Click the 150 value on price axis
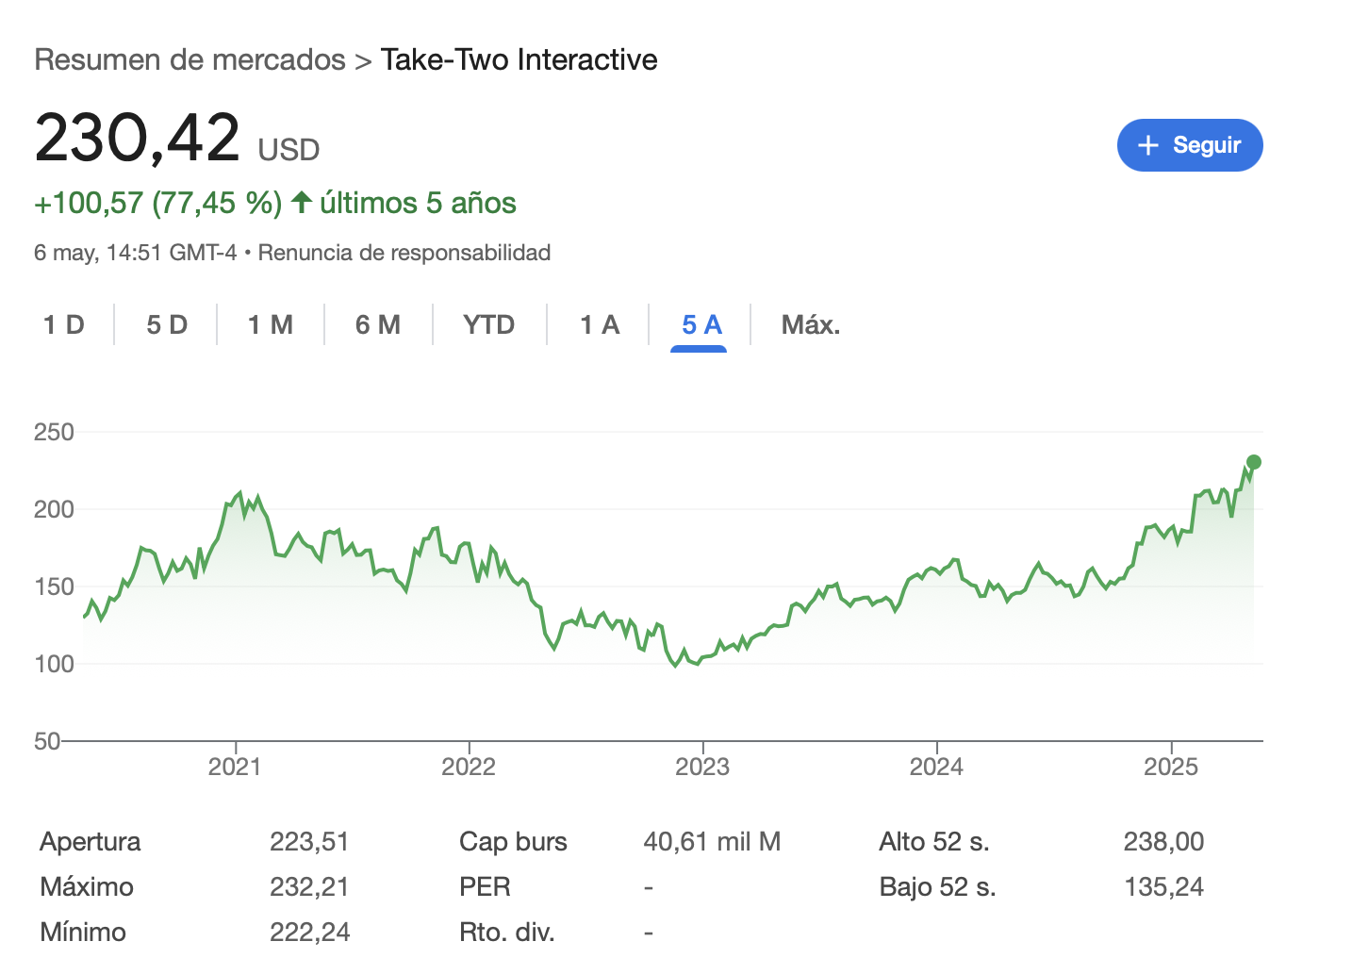The width and height of the screenshot is (1352, 958). (54, 586)
